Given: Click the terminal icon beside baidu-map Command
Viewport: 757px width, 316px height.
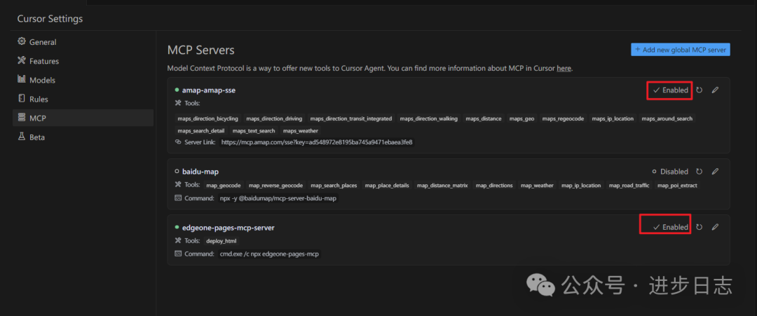Looking at the screenshot, I should (x=177, y=198).
